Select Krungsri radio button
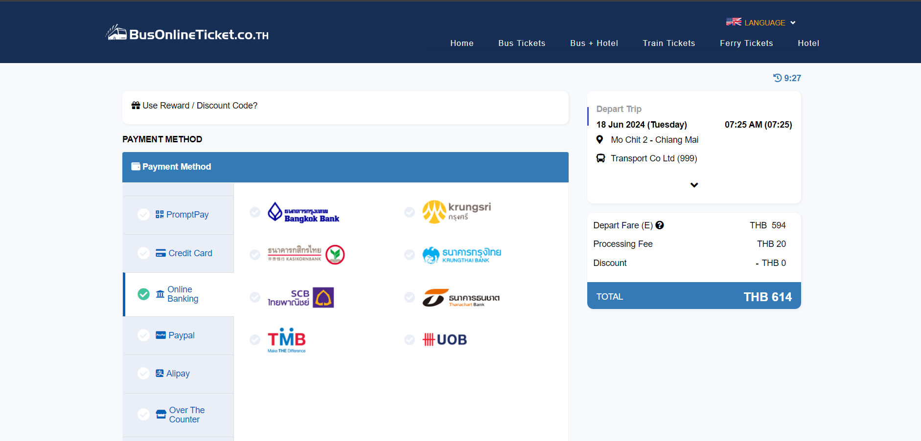The width and height of the screenshot is (921, 441). point(410,212)
